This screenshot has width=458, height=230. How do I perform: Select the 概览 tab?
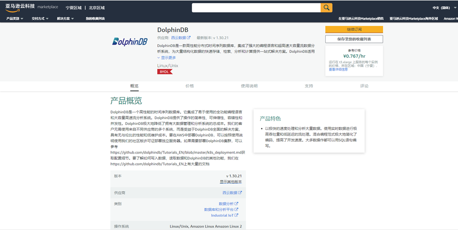pyautogui.click(x=135, y=86)
